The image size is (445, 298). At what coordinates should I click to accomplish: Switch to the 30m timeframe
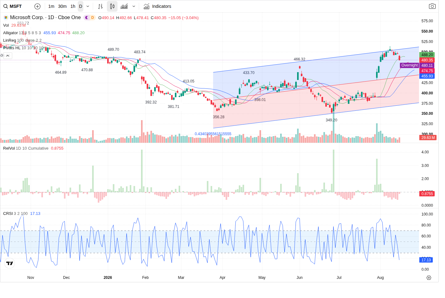[62, 6]
